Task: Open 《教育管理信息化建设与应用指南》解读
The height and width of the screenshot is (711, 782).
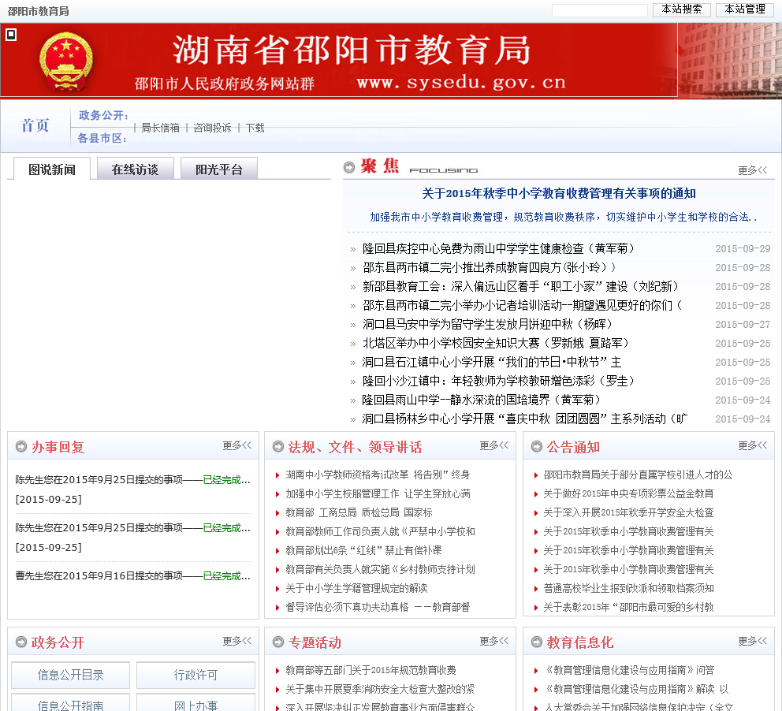Action: click(x=636, y=689)
